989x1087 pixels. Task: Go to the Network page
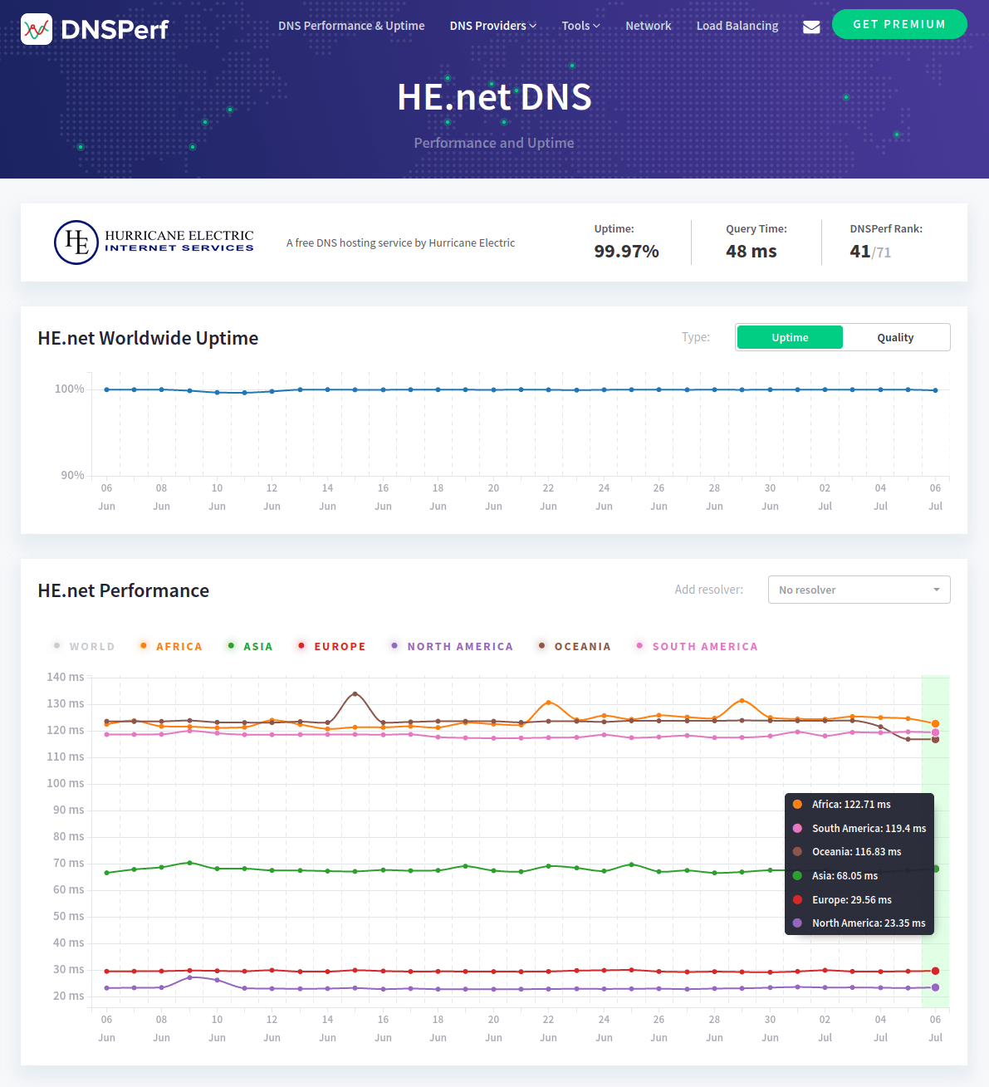coord(648,26)
